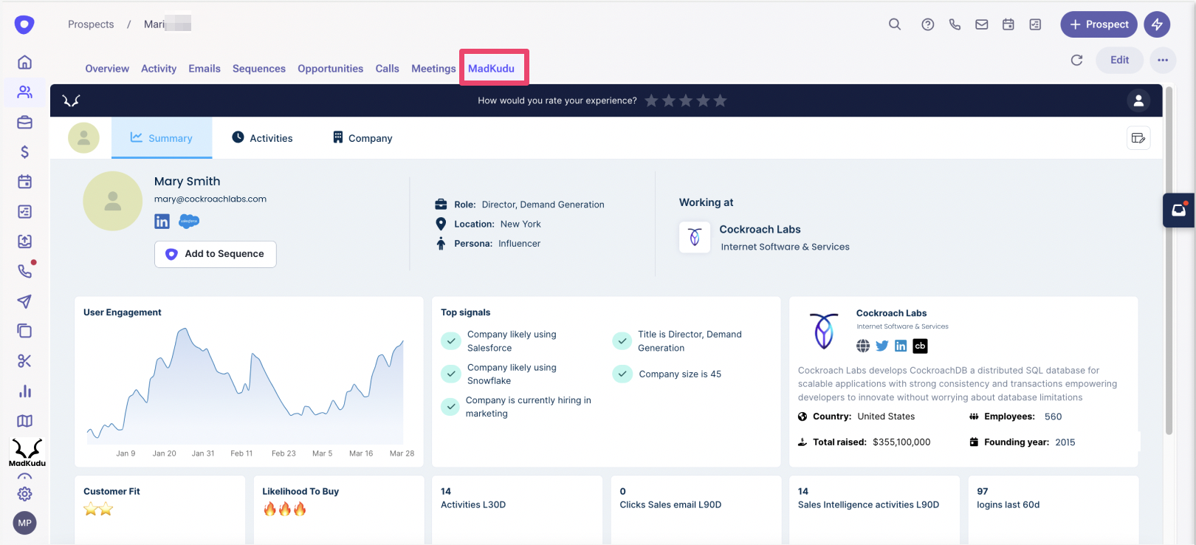This screenshot has width=1196, height=545.
Task: Open the Opportunities dollar icon in sidebar
Action: click(x=24, y=152)
